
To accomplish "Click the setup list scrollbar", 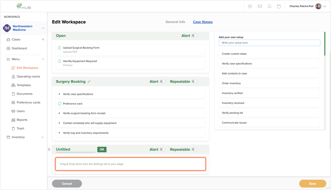I will (325, 44).
